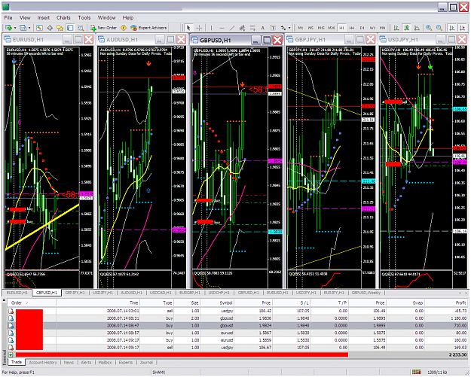Click the Zoom In magnifier icon
The image size is (471, 377).
tap(429, 28)
